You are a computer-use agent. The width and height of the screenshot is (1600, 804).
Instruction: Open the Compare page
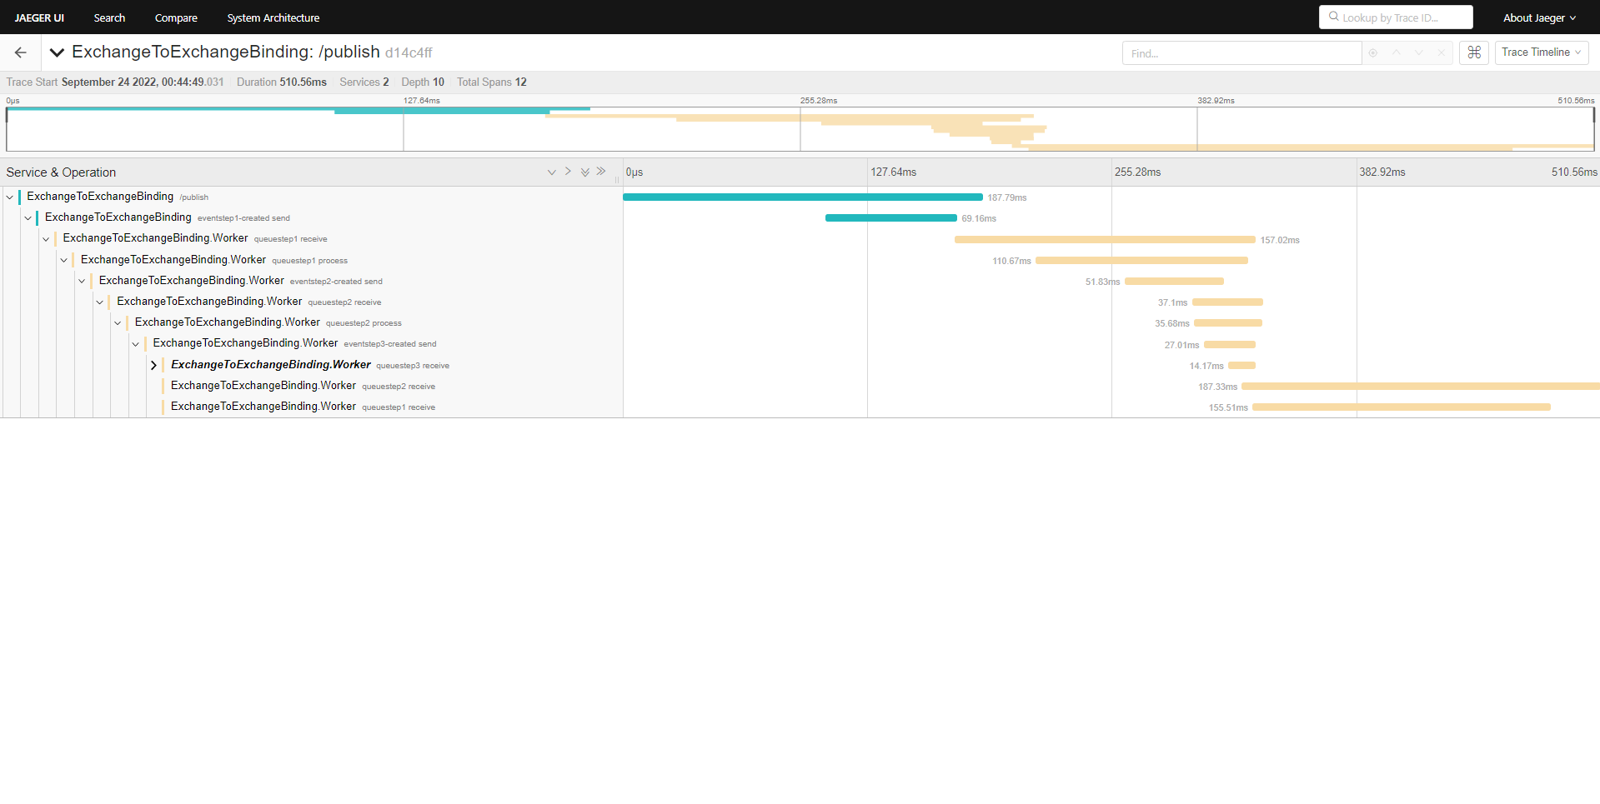(x=176, y=17)
